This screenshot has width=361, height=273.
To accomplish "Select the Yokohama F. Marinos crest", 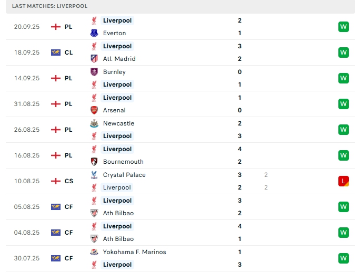I will [94, 252].
